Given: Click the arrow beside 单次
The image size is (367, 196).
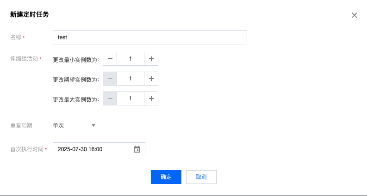Looking at the screenshot, I should click(x=93, y=125).
